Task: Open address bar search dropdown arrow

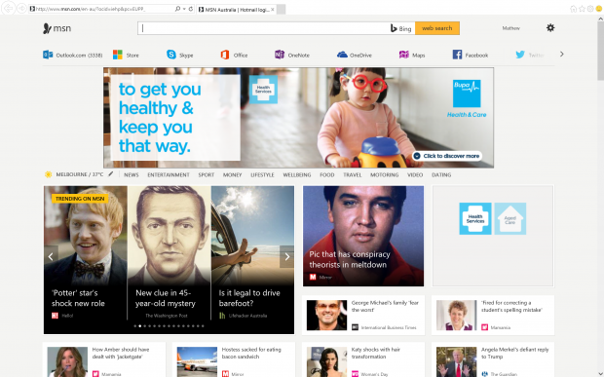Action: coord(184,9)
